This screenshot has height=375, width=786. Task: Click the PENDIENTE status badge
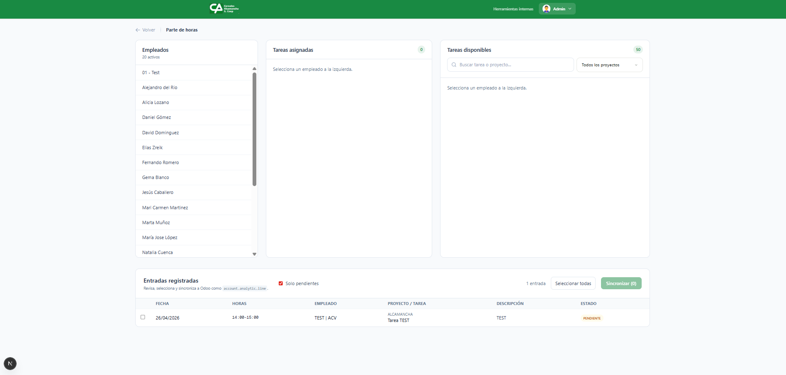coord(591,318)
